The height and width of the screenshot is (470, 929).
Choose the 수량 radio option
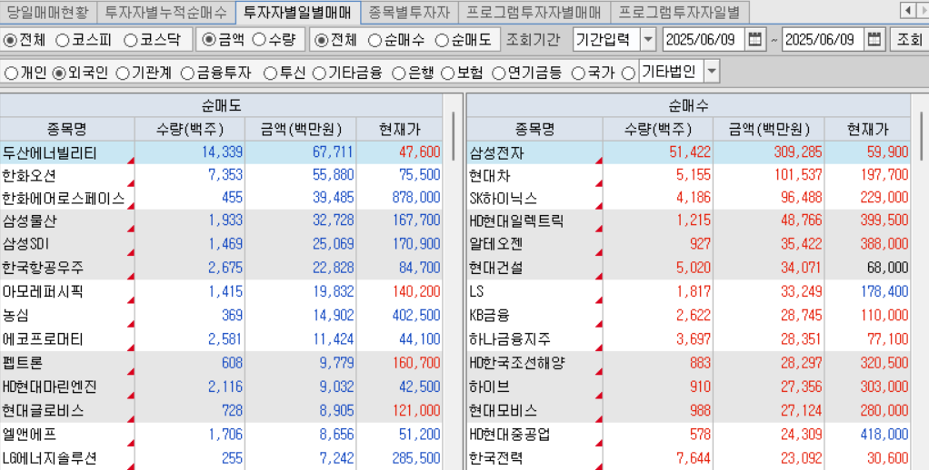coord(259,40)
